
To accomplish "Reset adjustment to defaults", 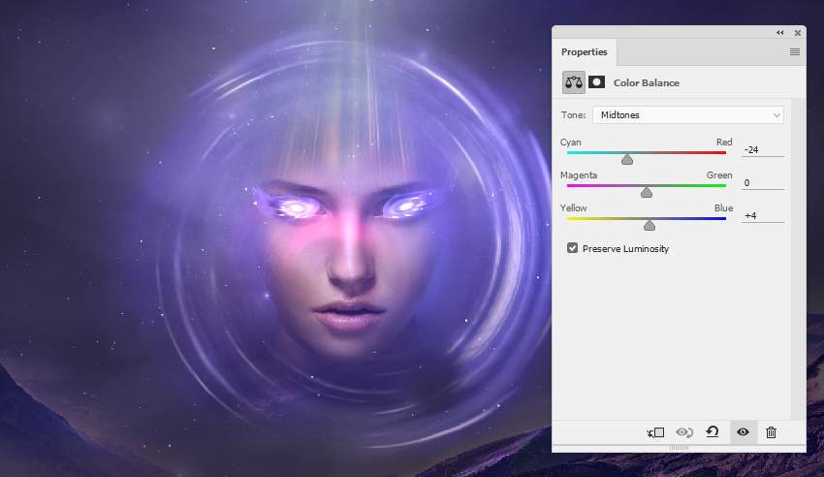I will pyautogui.click(x=713, y=432).
